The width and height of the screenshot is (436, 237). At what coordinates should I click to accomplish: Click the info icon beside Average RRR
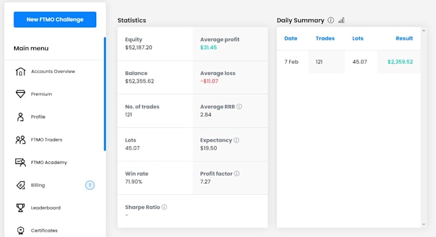coord(239,106)
